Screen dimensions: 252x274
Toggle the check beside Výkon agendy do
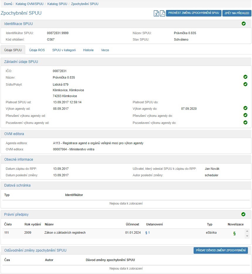[245, 108]
